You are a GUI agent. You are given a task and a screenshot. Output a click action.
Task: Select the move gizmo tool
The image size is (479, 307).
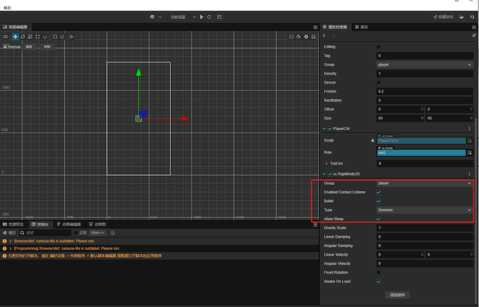15,36
